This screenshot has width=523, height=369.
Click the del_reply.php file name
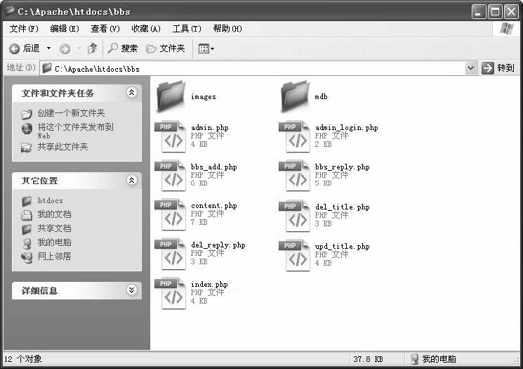(218, 245)
